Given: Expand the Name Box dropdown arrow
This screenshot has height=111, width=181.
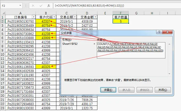Looking at the screenshot, I should click(x=20, y=6).
